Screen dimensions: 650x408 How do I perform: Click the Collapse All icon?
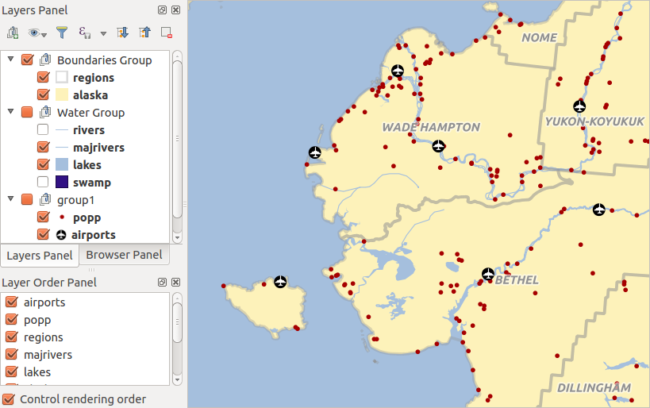144,33
